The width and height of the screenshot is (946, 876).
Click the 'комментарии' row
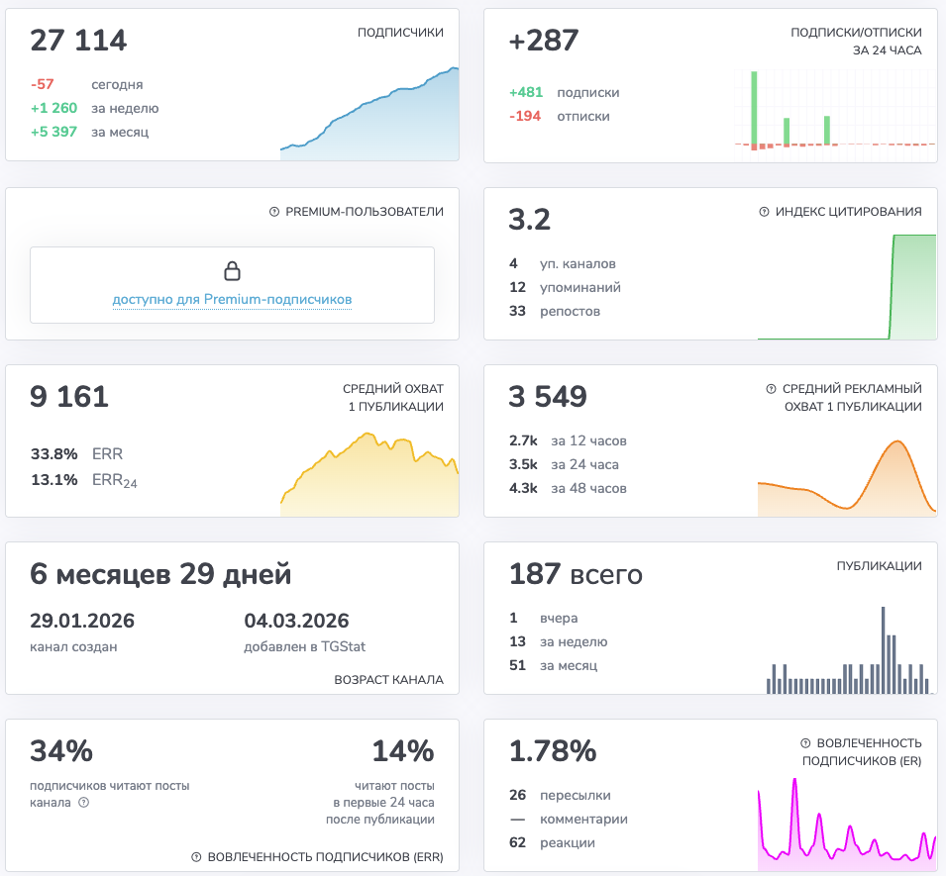coord(569,820)
